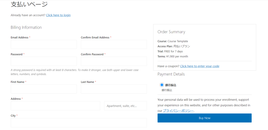Select the First Name input box
Screen dimensions: 268x130
point(44,89)
